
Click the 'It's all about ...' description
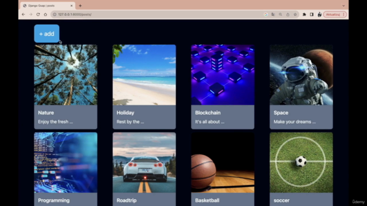(210, 122)
